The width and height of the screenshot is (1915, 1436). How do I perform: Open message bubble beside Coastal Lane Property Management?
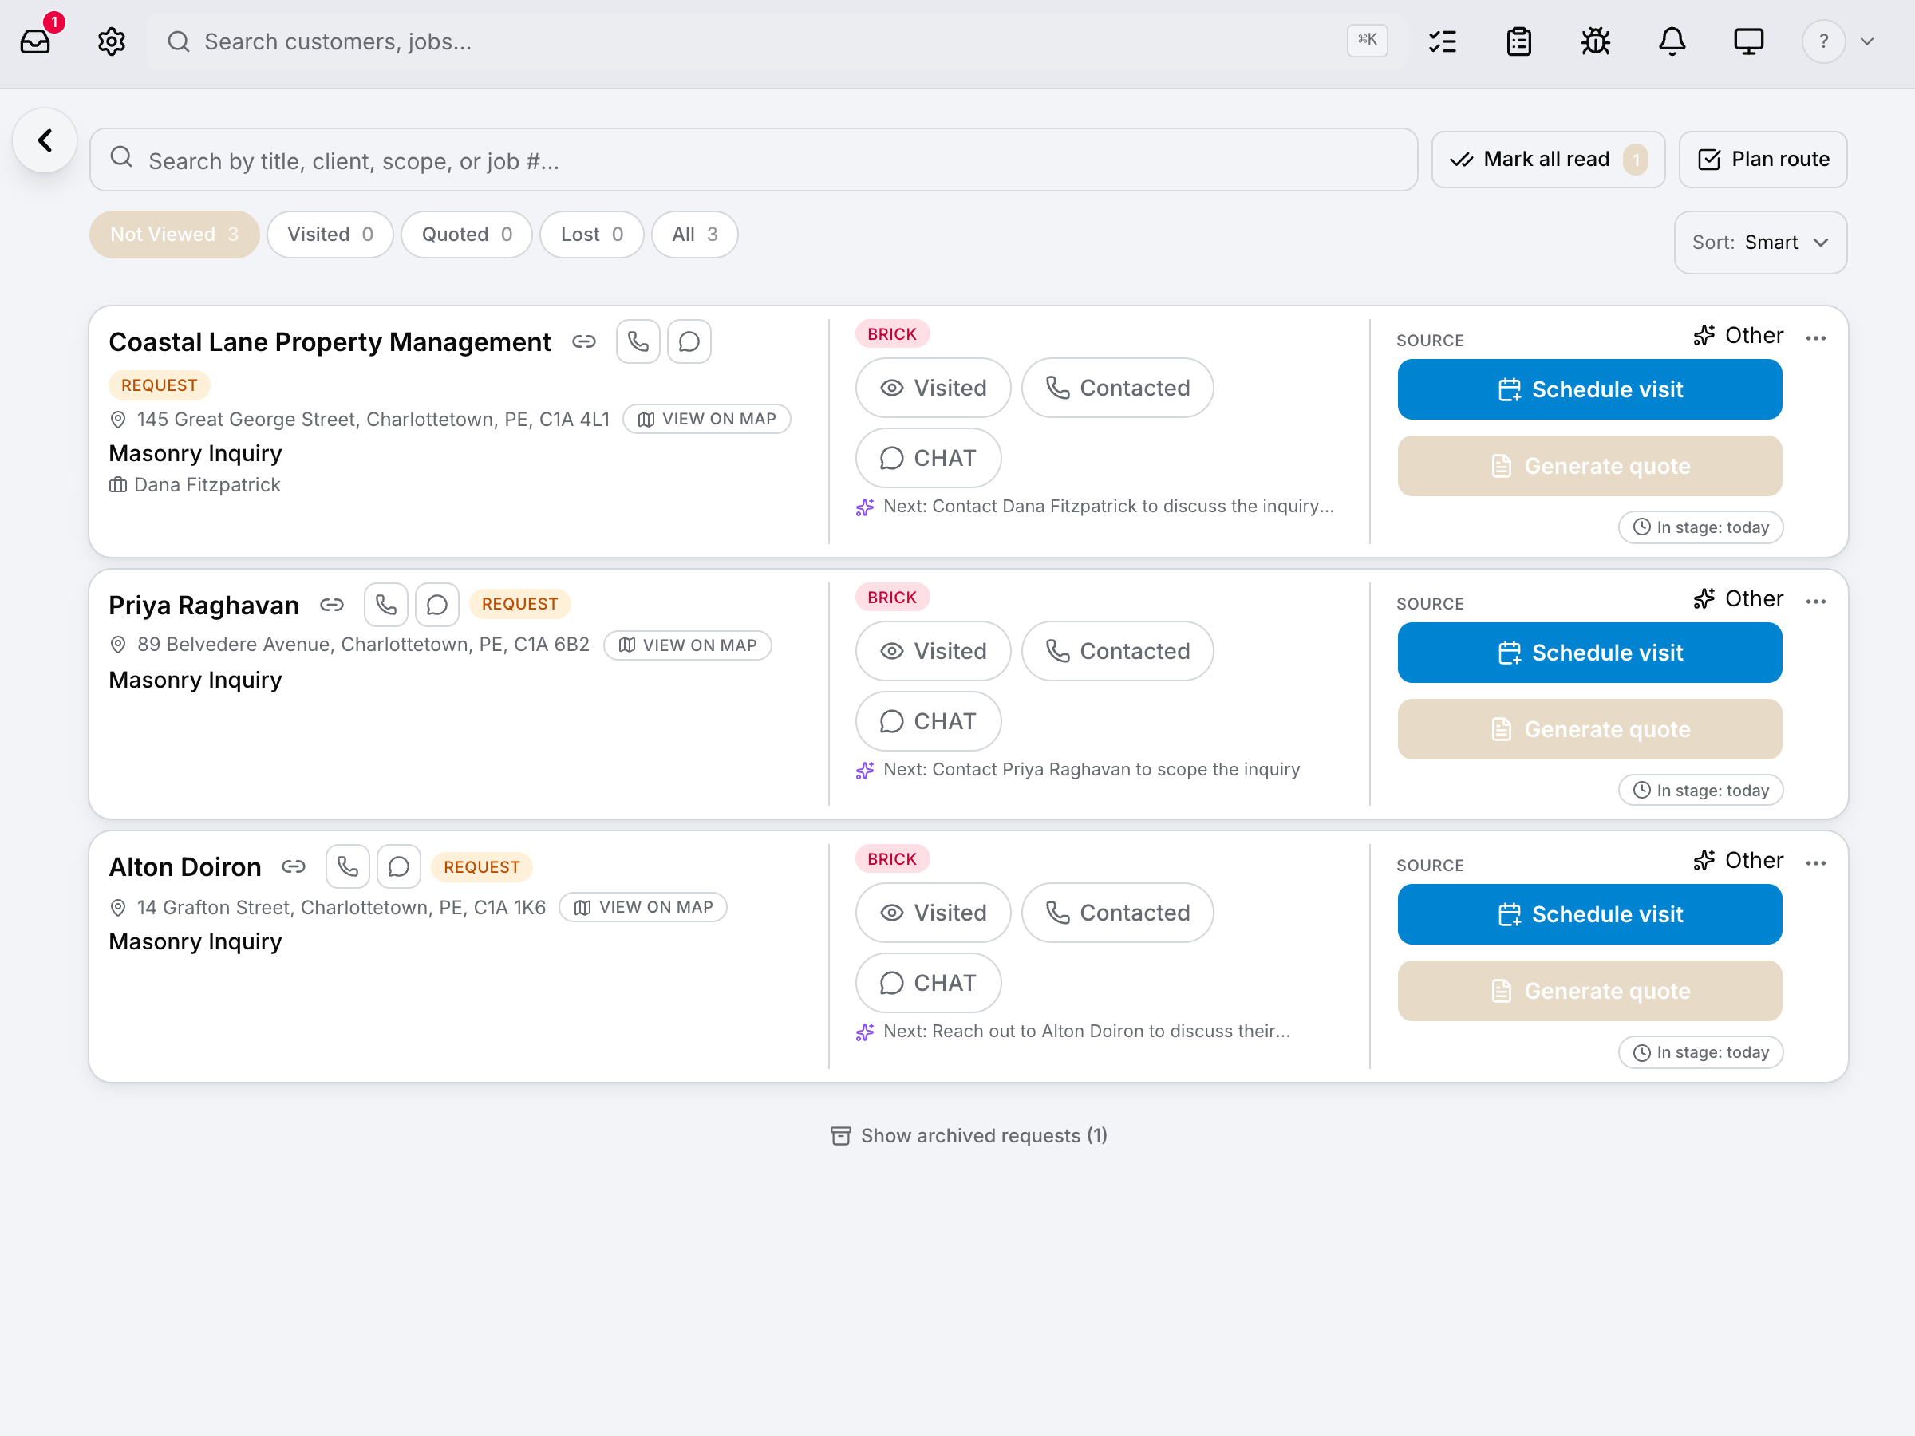tap(689, 342)
